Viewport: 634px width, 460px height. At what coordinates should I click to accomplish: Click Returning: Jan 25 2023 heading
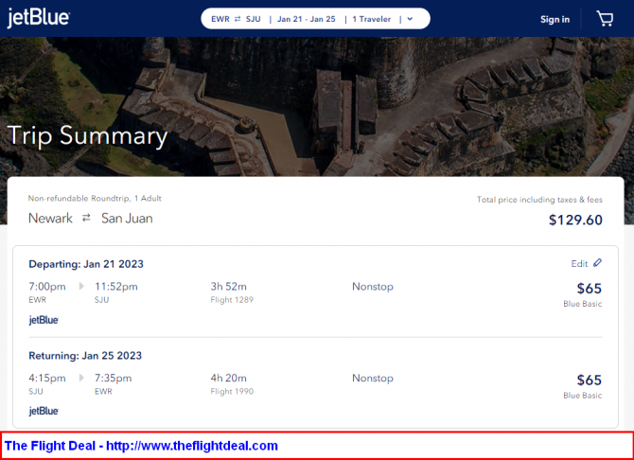pyautogui.click(x=85, y=356)
